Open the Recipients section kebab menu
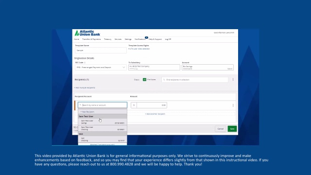 pyautogui.click(x=233, y=80)
